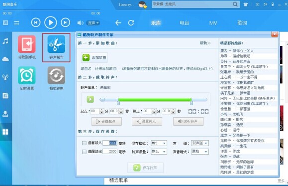Switch to the MV tab
288x186 pixels.
pos(213,23)
